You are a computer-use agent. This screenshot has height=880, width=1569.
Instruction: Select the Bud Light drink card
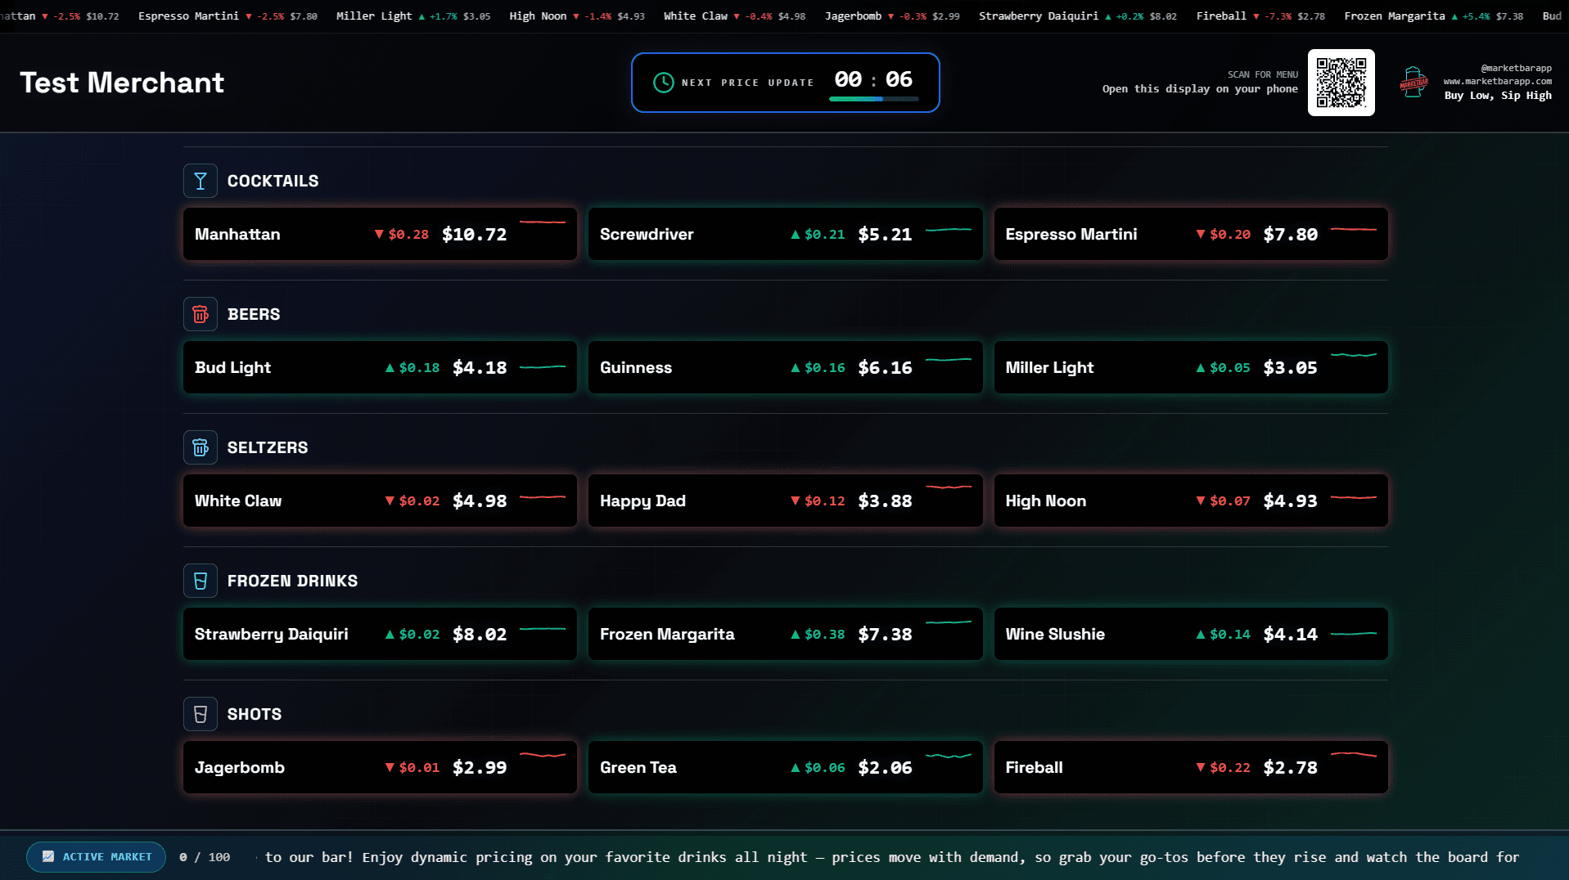381,367
